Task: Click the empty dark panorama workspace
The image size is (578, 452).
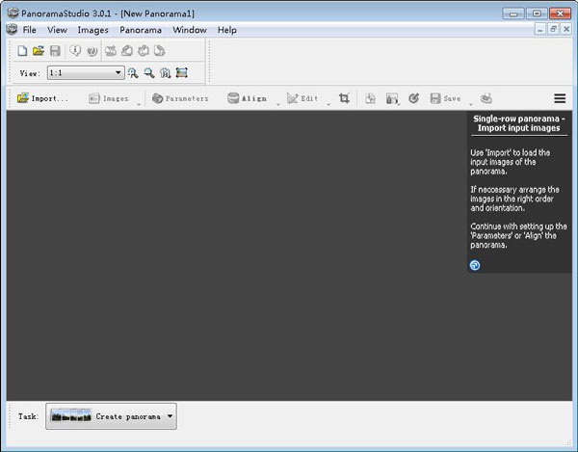Action: pos(236,255)
